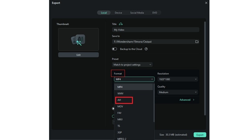Screen dimensions: 249x140
Task: Click the estimated size 30.3 MB text
Action: coord(173,135)
